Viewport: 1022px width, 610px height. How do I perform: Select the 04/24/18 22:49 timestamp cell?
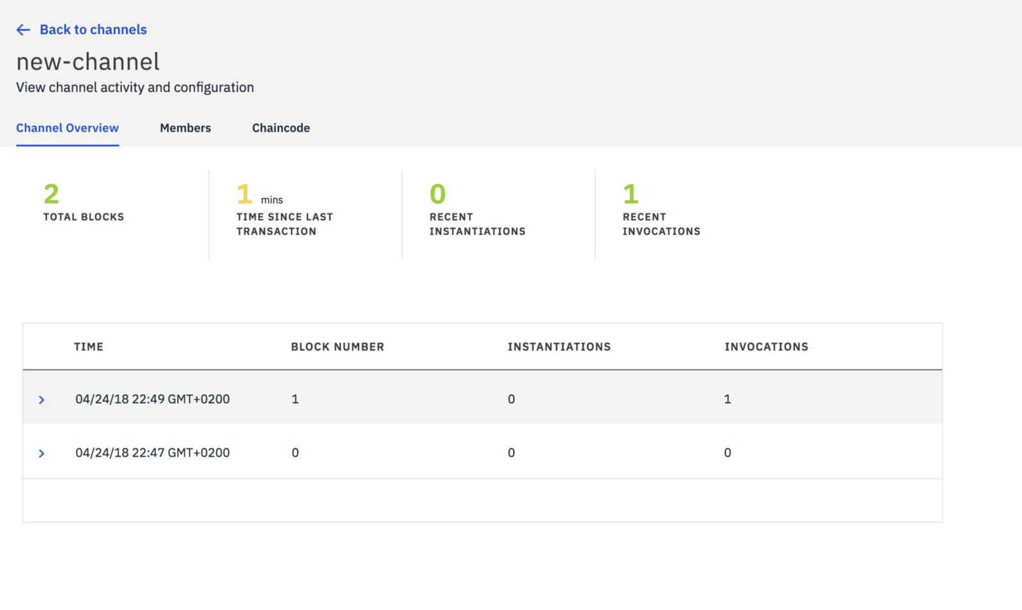tap(152, 399)
